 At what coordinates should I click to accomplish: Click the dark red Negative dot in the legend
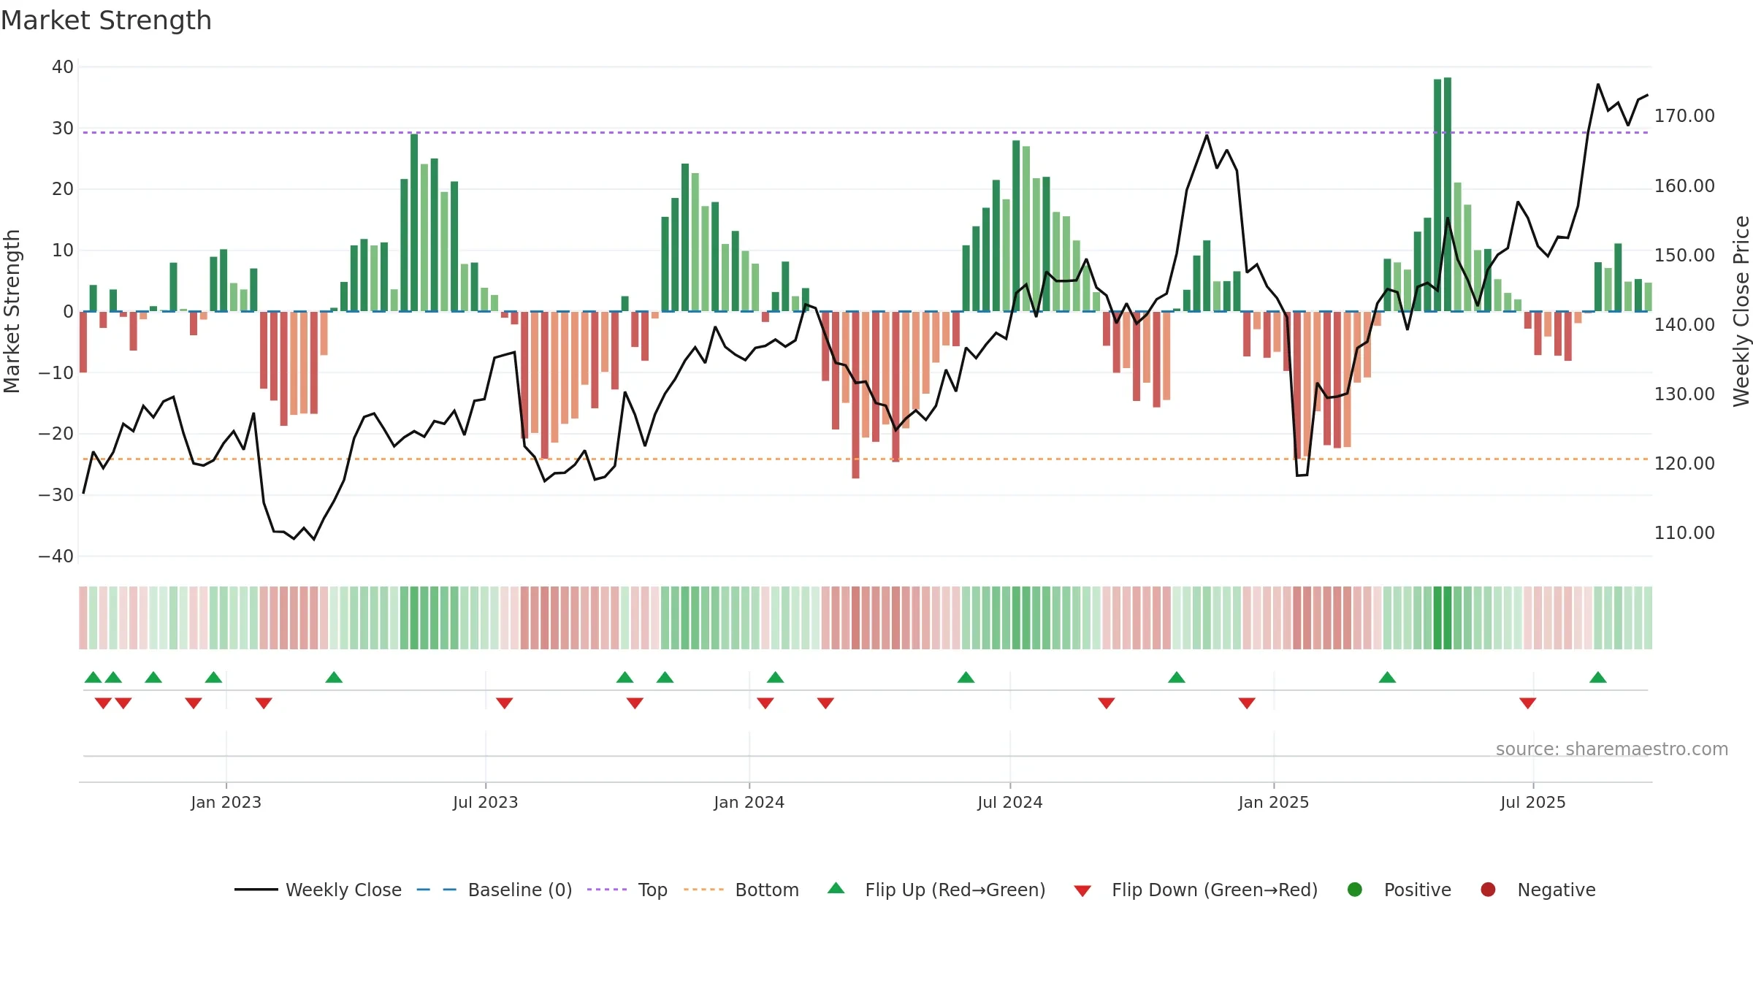(1488, 890)
